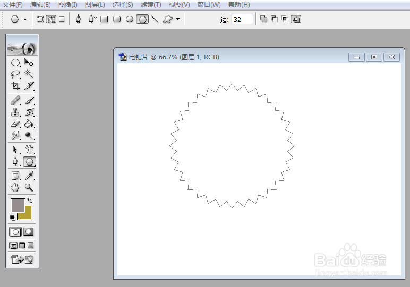Screen dimensions: 410x287
Task: Open the 帮助(H) menu
Action: coord(239,5)
